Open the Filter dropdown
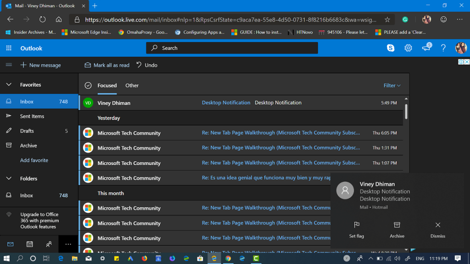Viewport: 470px width, 264px height. pyautogui.click(x=392, y=86)
